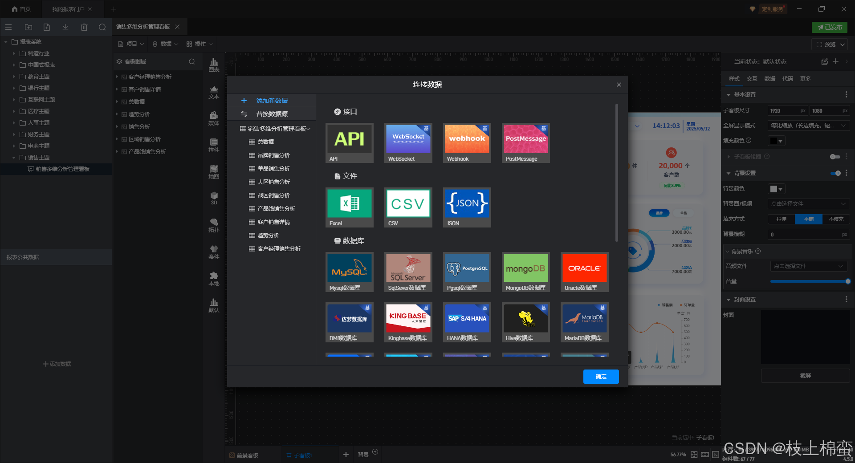Select the 替换数据源 option

(272, 114)
